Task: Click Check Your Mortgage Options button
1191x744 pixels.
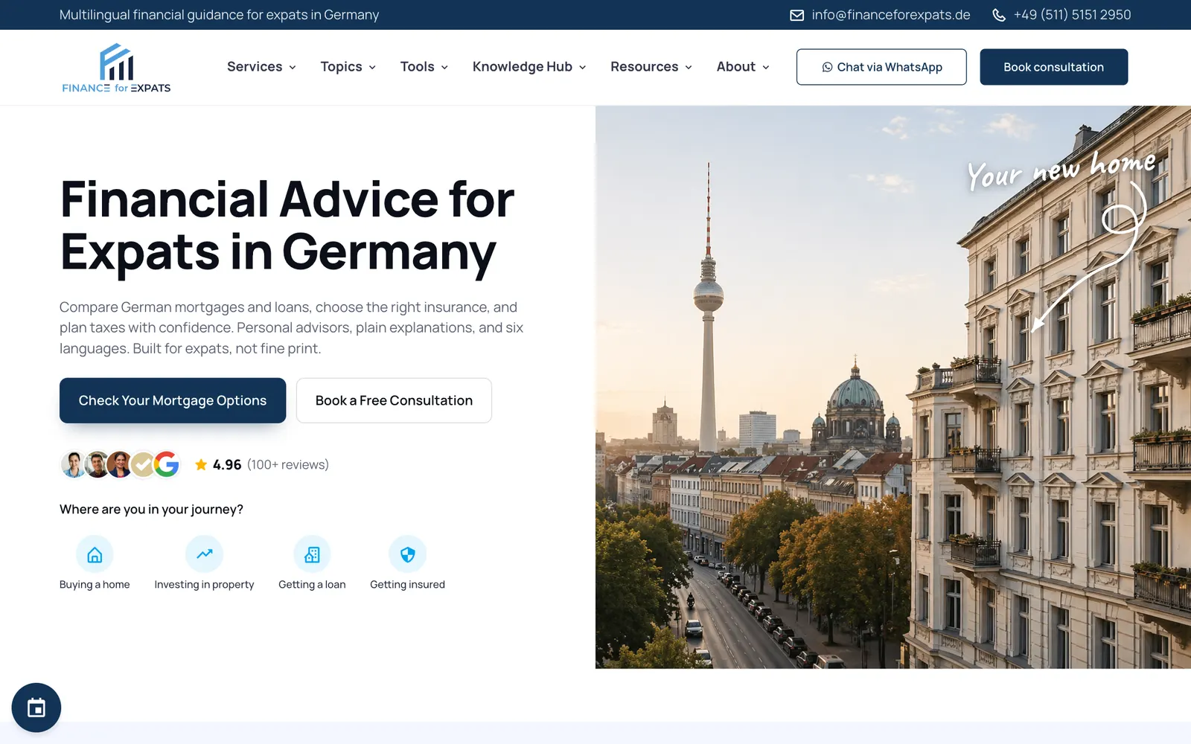Action: click(x=173, y=400)
